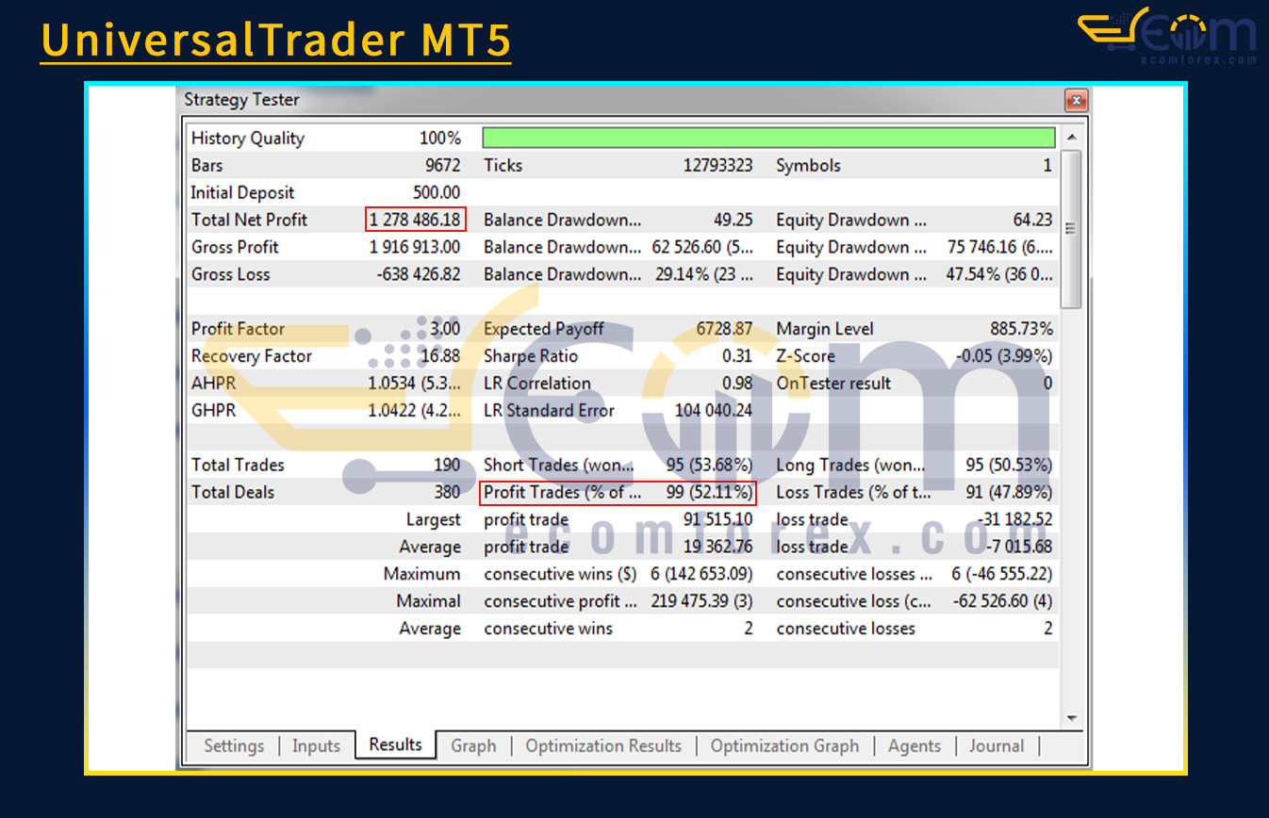Switch to the Settings tab
The width and height of the screenshot is (1269, 818).
click(234, 745)
